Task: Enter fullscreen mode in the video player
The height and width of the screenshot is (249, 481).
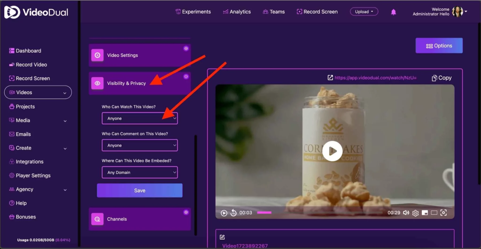Action: [x=443, y=213]
